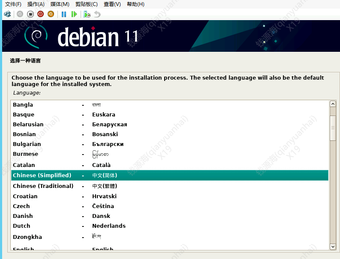The image size is (340, 259).
Task: Click the red Shut Down power icon
Action: [x=40, y=14]
